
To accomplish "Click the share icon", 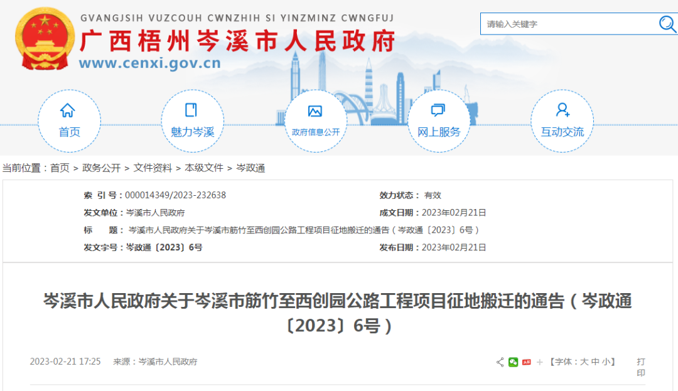I will [500, 362].
